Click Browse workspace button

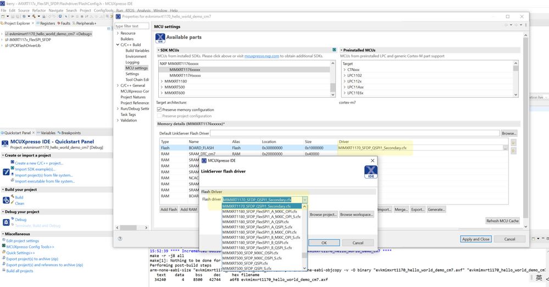357,214
